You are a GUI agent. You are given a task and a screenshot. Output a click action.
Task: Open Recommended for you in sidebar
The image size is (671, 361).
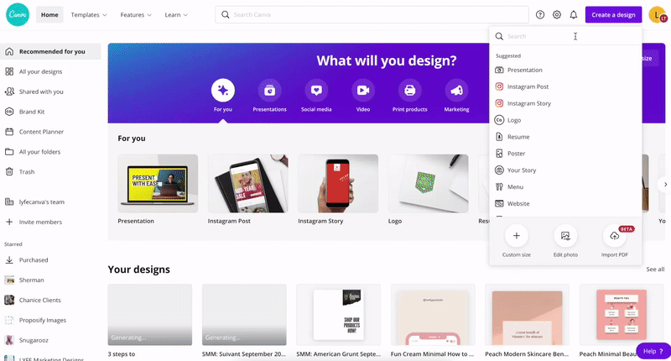(x=50, y=51)
